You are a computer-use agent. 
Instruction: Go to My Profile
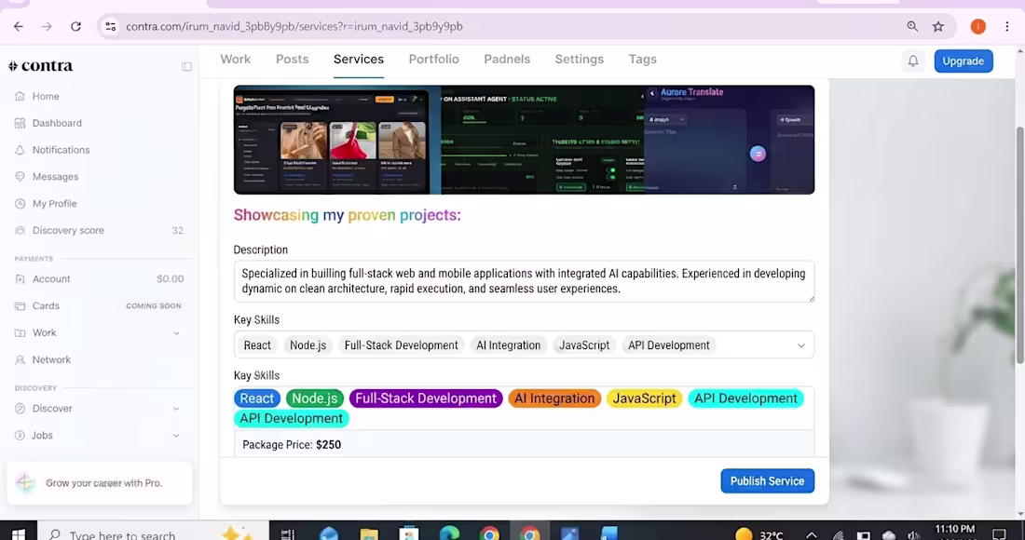pos(54,203)
